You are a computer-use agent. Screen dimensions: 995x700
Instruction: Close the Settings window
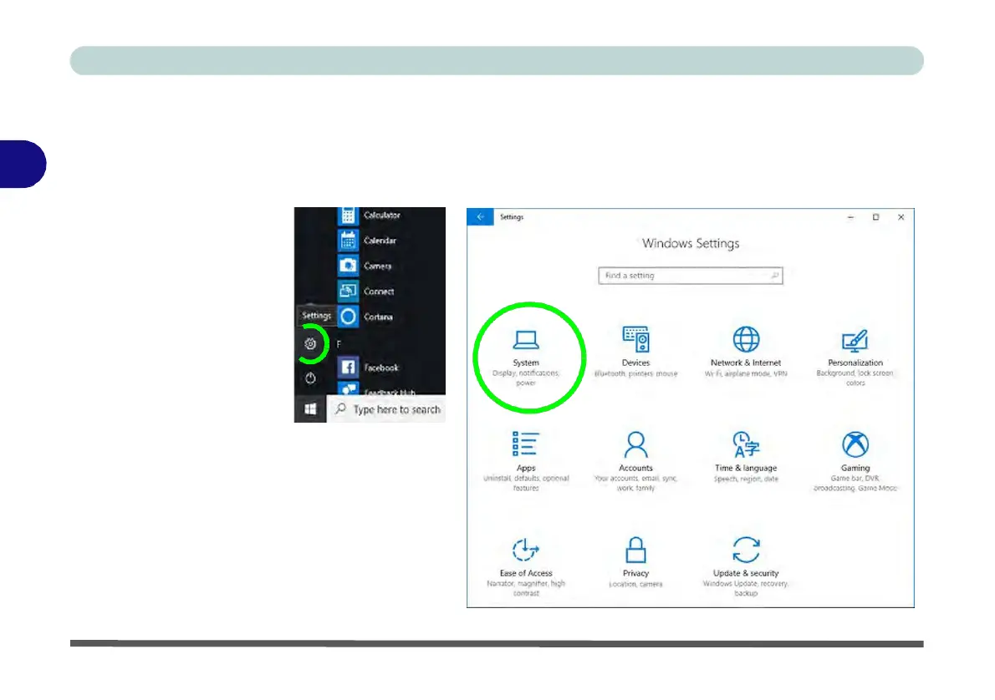pyautogui.click(x=901, y=217)
